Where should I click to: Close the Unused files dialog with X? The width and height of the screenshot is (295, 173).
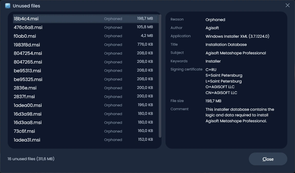(x=288, y=5)
